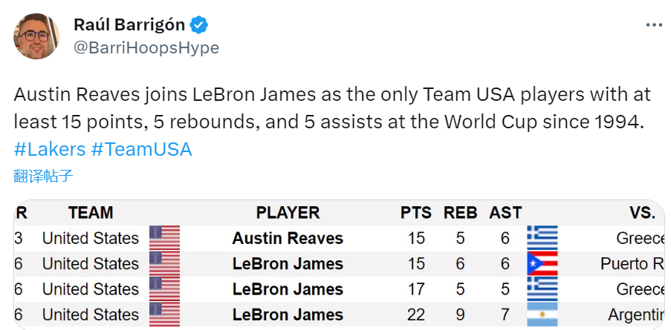This screenshot has height=330, width=671.
Task: Click the PLAYER column header
Action: click(x=288, y=213)
